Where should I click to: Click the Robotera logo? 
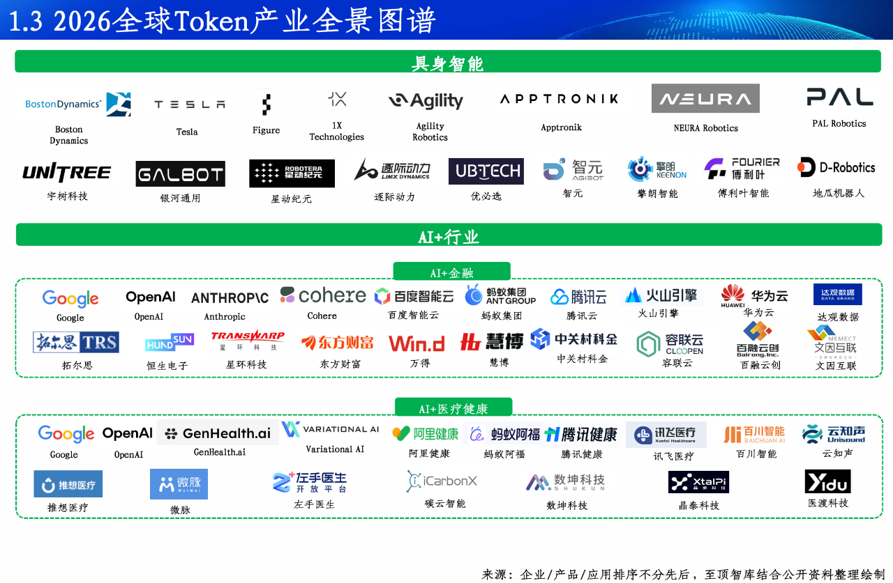pos(292,173)
